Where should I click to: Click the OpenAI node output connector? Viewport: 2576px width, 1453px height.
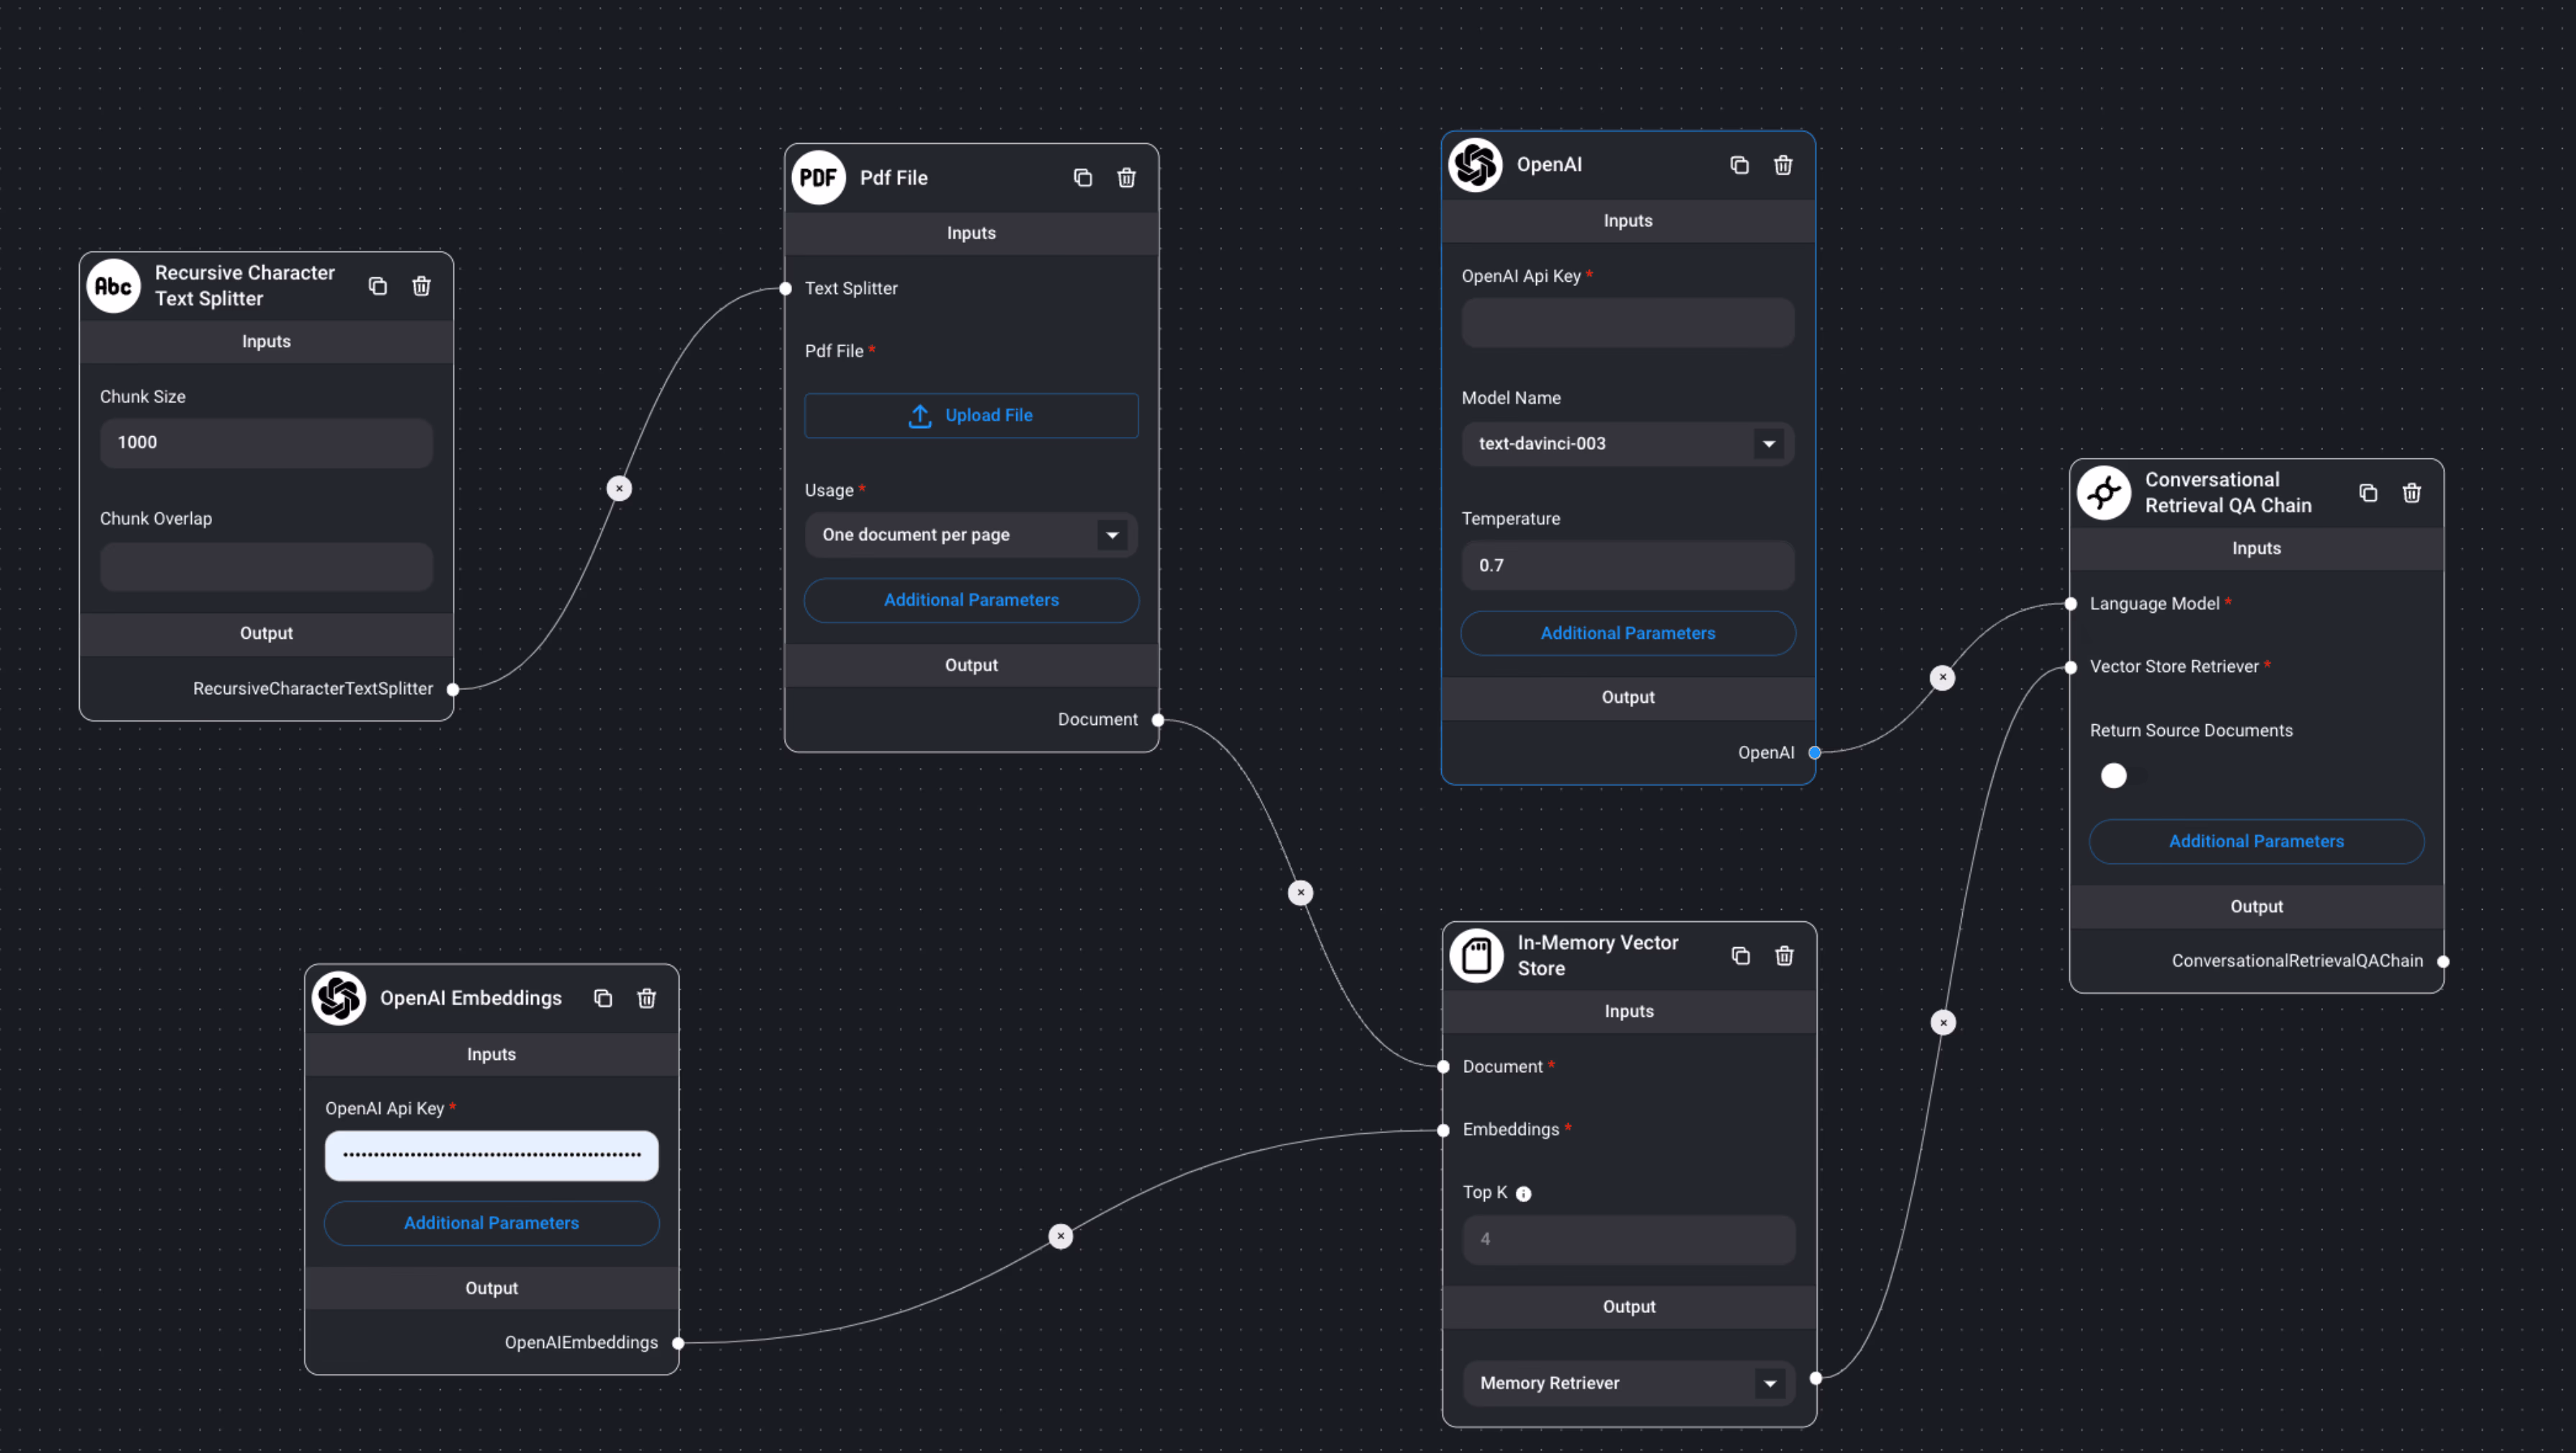pyautogui.click(x=1814, y=753)
